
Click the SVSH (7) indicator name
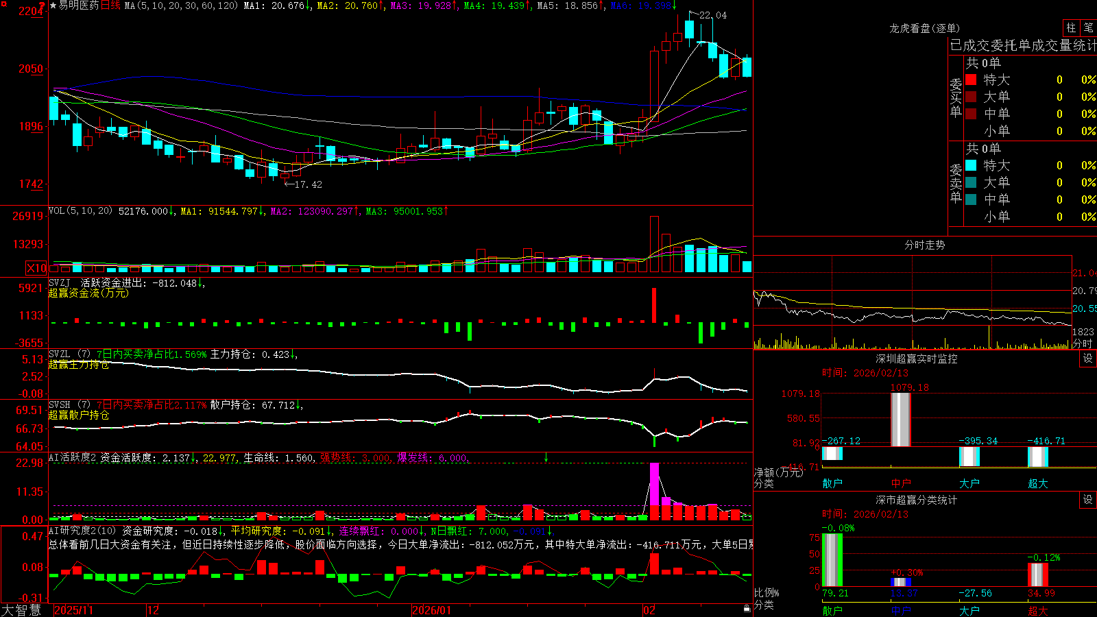(x=69, y=405)
